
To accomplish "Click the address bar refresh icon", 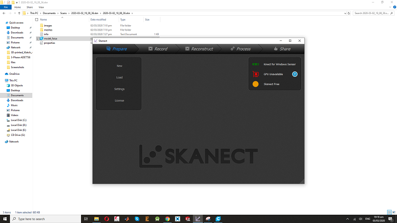I will click(x=349, y=13).
